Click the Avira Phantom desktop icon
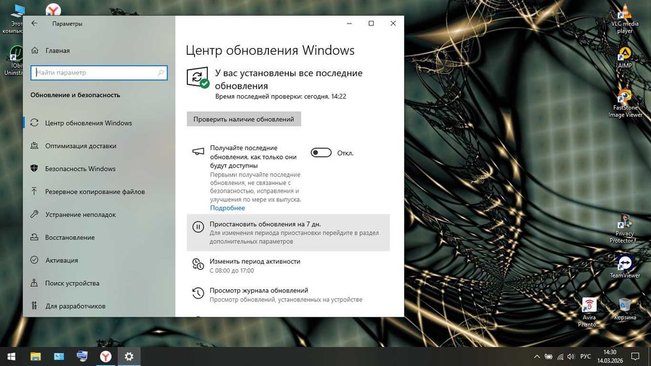 click(589, 313)
